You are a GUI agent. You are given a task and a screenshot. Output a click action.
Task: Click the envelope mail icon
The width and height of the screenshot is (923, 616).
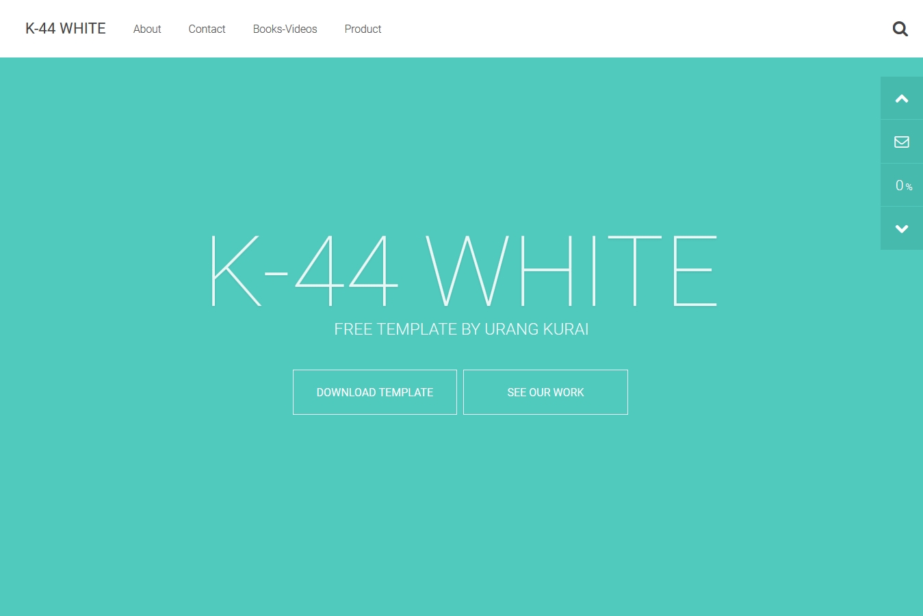click(x=902, y=142)
